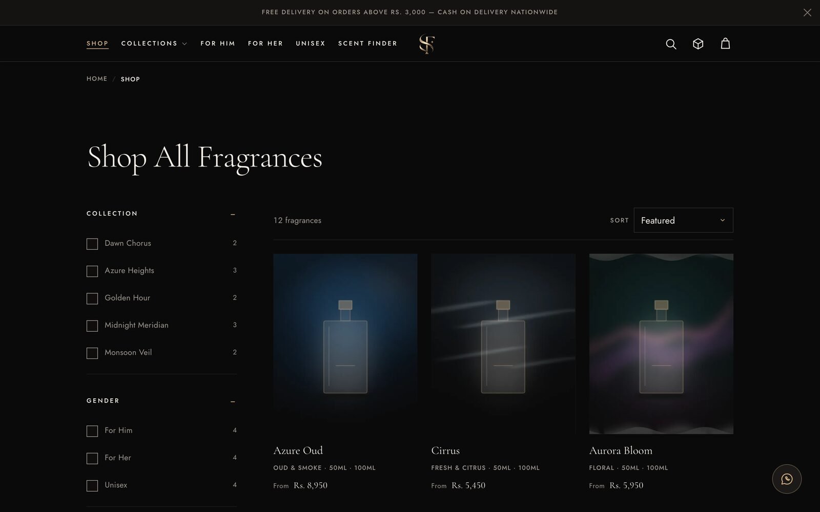Open the shopping bag cart
The height and width of the screenshot is (512, 820).
pos(725,44)
